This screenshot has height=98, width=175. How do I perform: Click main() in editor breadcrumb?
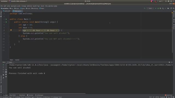coord(17,60)
